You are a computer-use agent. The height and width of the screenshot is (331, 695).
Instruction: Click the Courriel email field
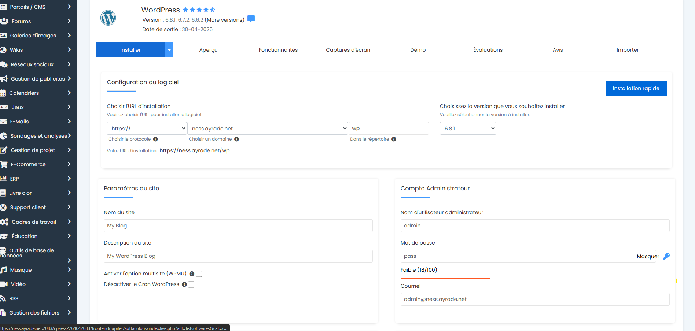click(535, 300)
